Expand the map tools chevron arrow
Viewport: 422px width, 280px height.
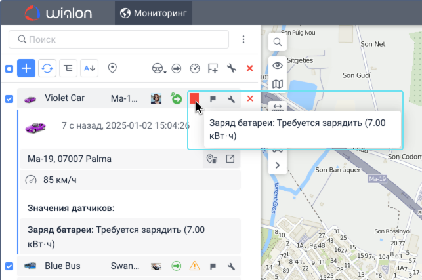pyautogui.click(x=278, y=165)
